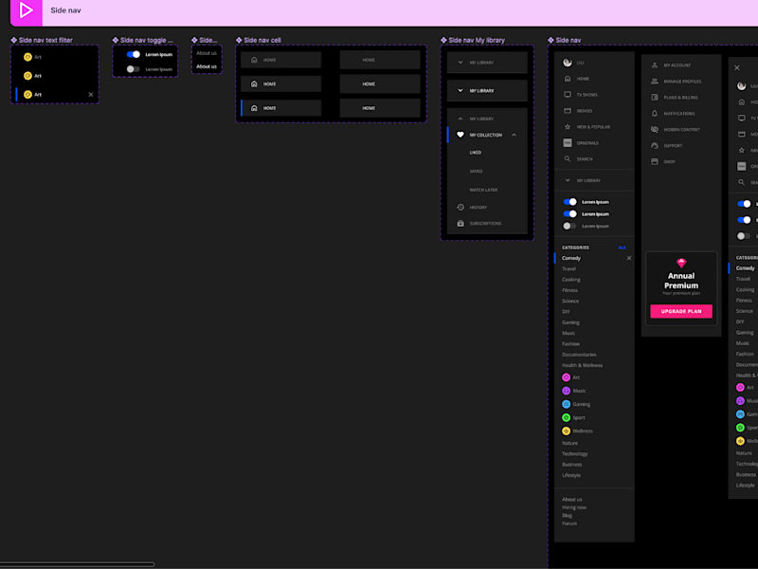Turn off enabled toggle in Side nav toggle component
The height and width of the screenshot is (569, 758).
pyautogui.click(x=133, y=54)
